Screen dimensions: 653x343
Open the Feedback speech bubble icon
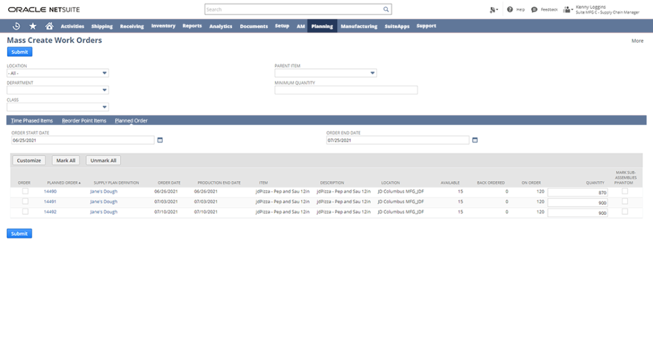[x=534, y=9]
